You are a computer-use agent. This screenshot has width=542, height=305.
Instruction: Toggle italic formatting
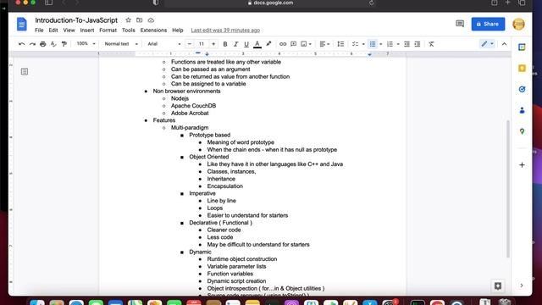coord(235,44)
